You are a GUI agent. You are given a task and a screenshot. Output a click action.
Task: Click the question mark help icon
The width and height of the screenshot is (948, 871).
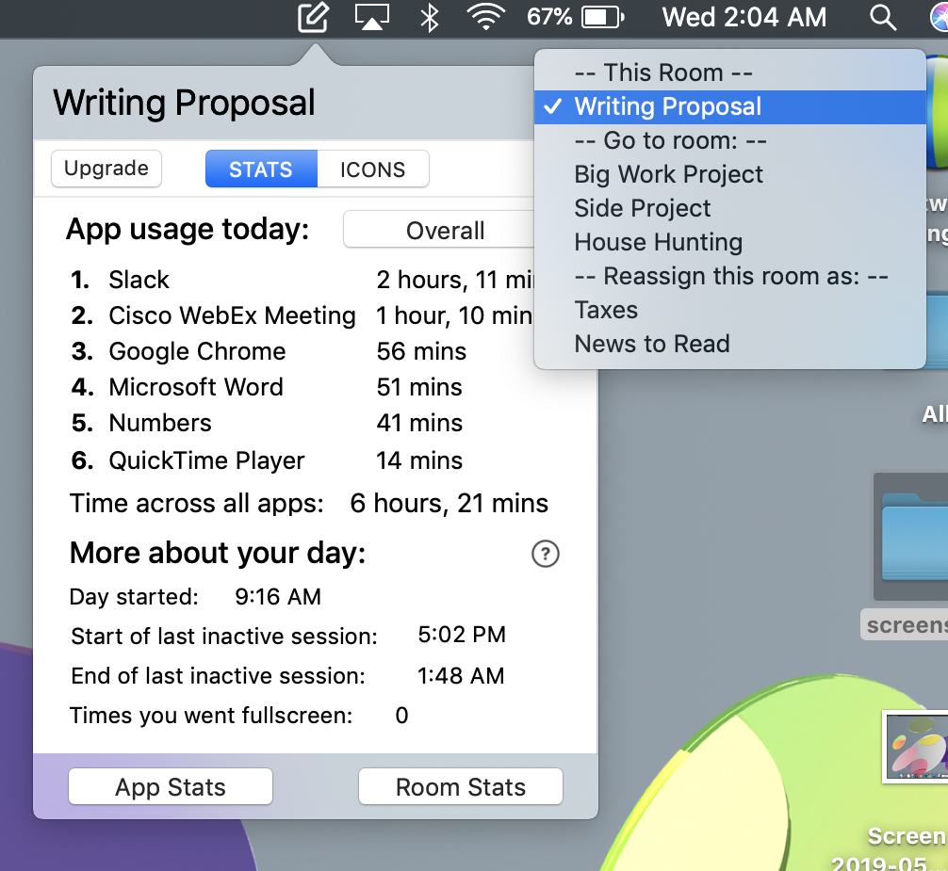click(x=546, y=555)
